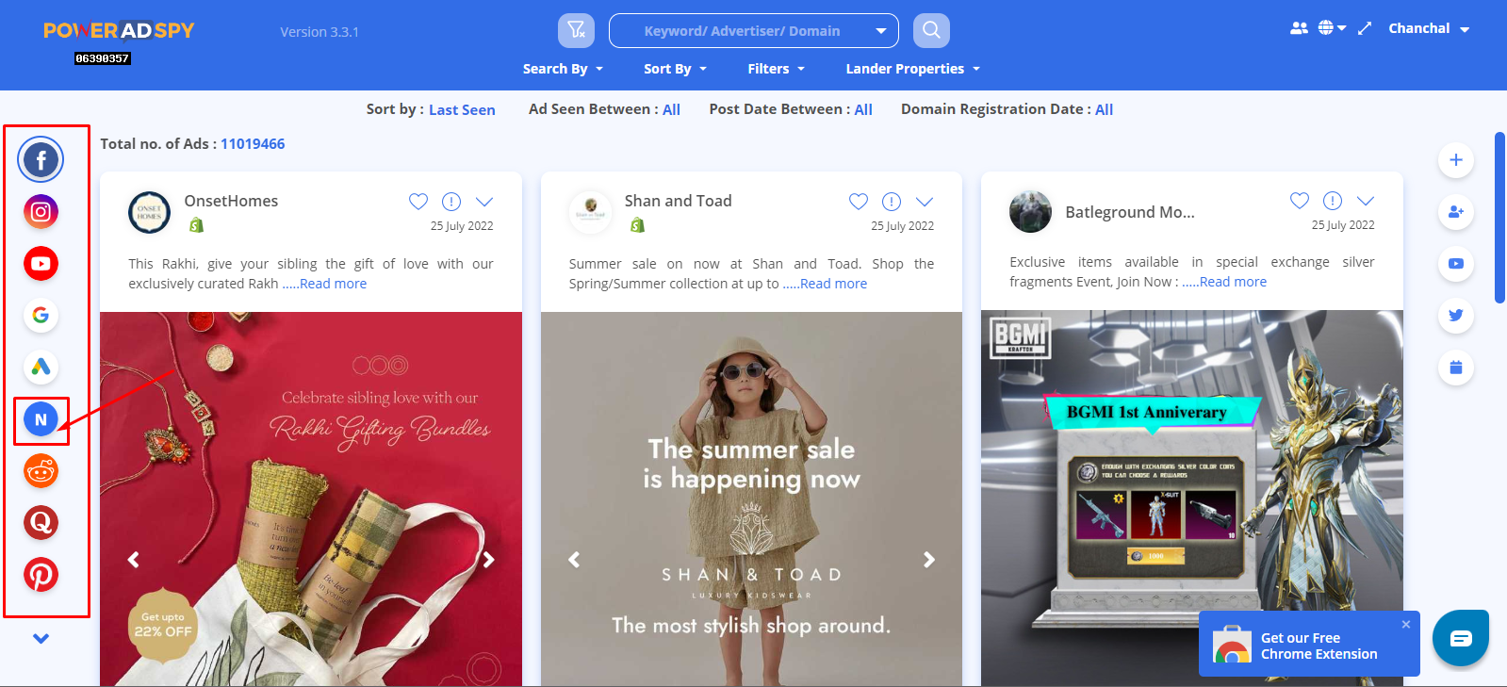
Task: Click the Shopify badge under OnsetHomes
Action: (196, 225)
